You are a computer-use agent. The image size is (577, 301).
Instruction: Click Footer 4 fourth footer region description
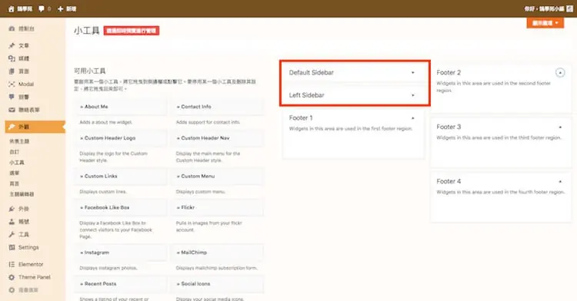[x=501, y=192]
